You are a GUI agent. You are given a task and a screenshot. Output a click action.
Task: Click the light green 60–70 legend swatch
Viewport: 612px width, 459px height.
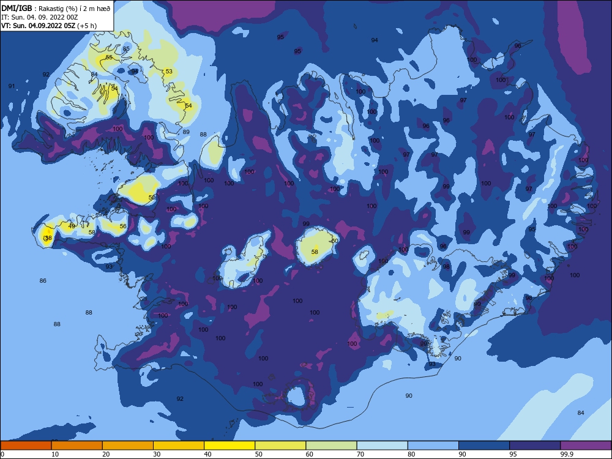(331, 446)
